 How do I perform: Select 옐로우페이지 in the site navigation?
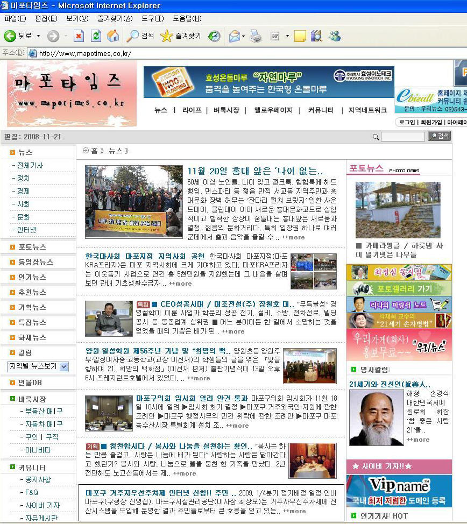tap(273, 110)
